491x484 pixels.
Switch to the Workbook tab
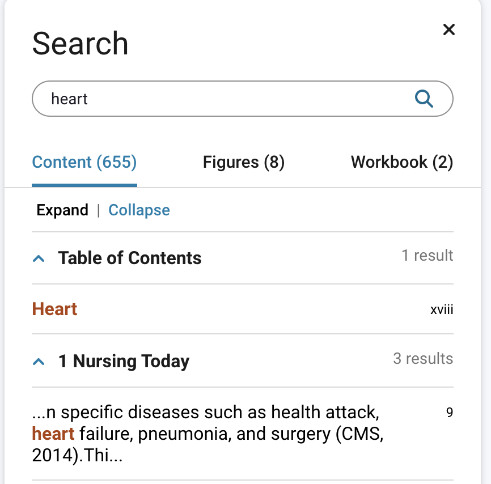402,162
